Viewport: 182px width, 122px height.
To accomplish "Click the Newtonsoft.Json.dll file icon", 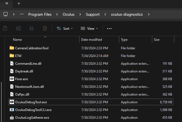I will click(x=12, y=86).
